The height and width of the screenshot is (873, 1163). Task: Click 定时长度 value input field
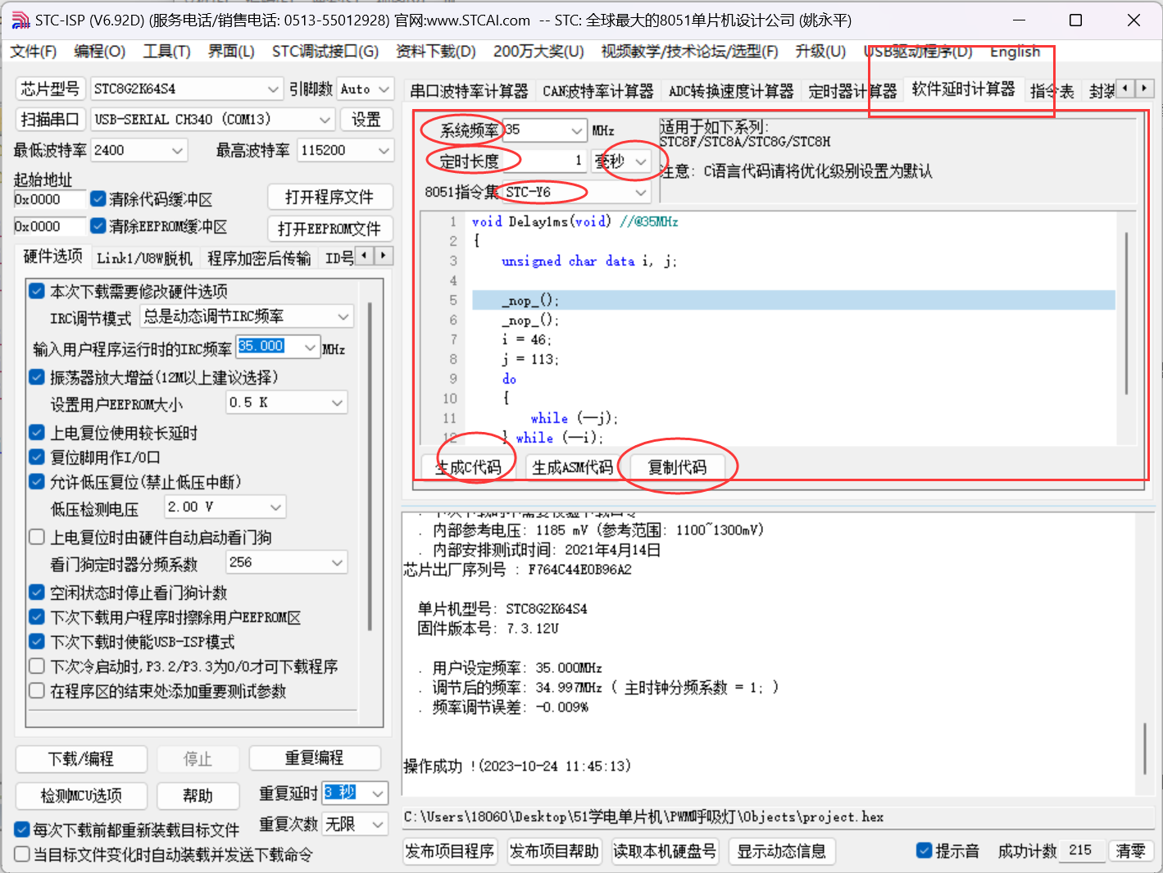pyautogui.click(x=545, y=161)
